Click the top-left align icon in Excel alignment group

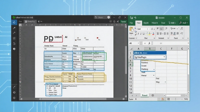point(158,29)
